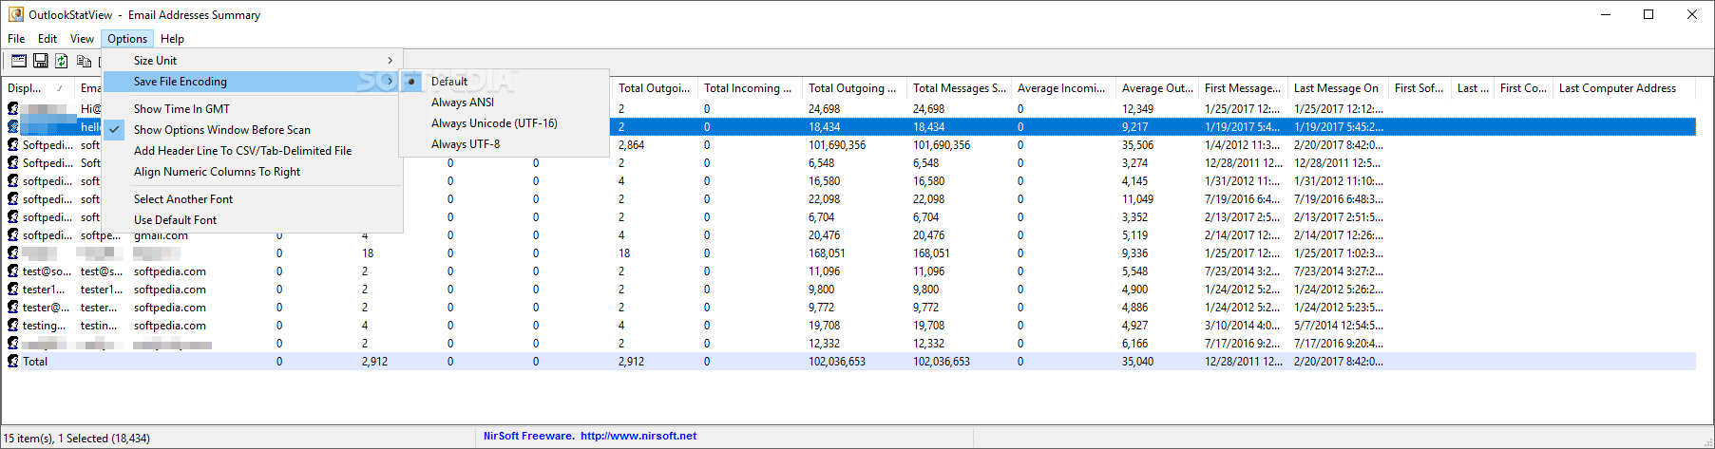Click the OutlookStatView title bar app icon
The height and width of the screenshot is (449, 1715).
pos(16,14)
